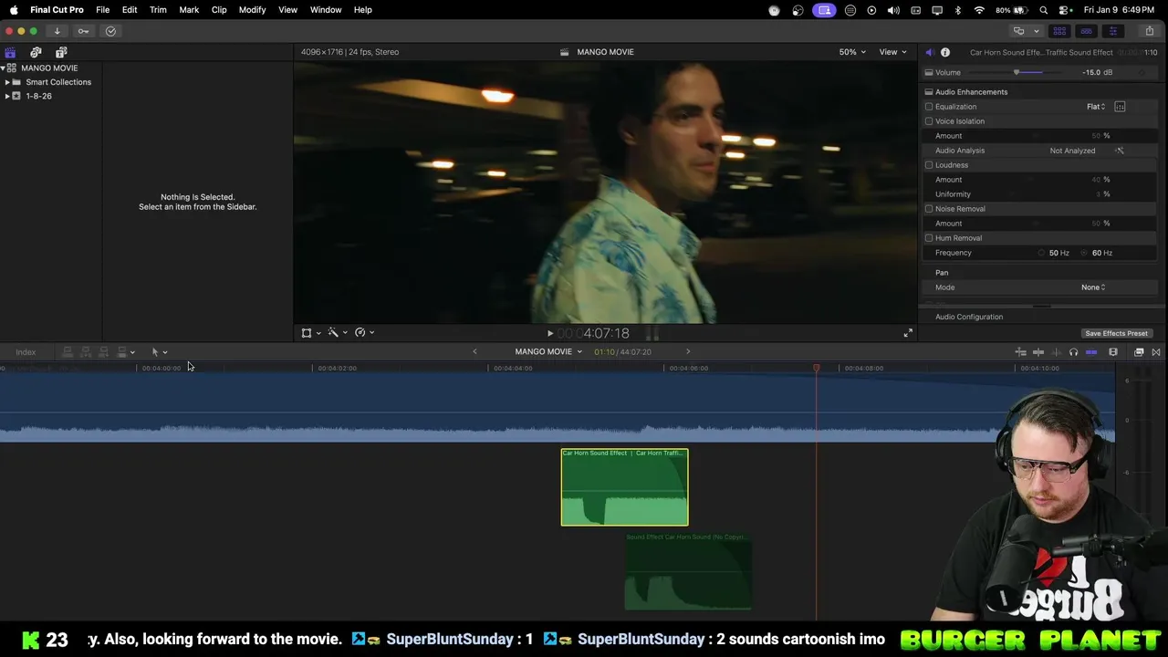
Task: Enable the Voice Isolation checkbox
Action: (x=929, y=121)
